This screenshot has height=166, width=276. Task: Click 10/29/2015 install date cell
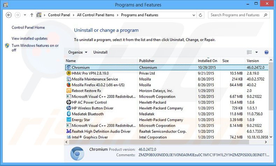coord(206,67)
